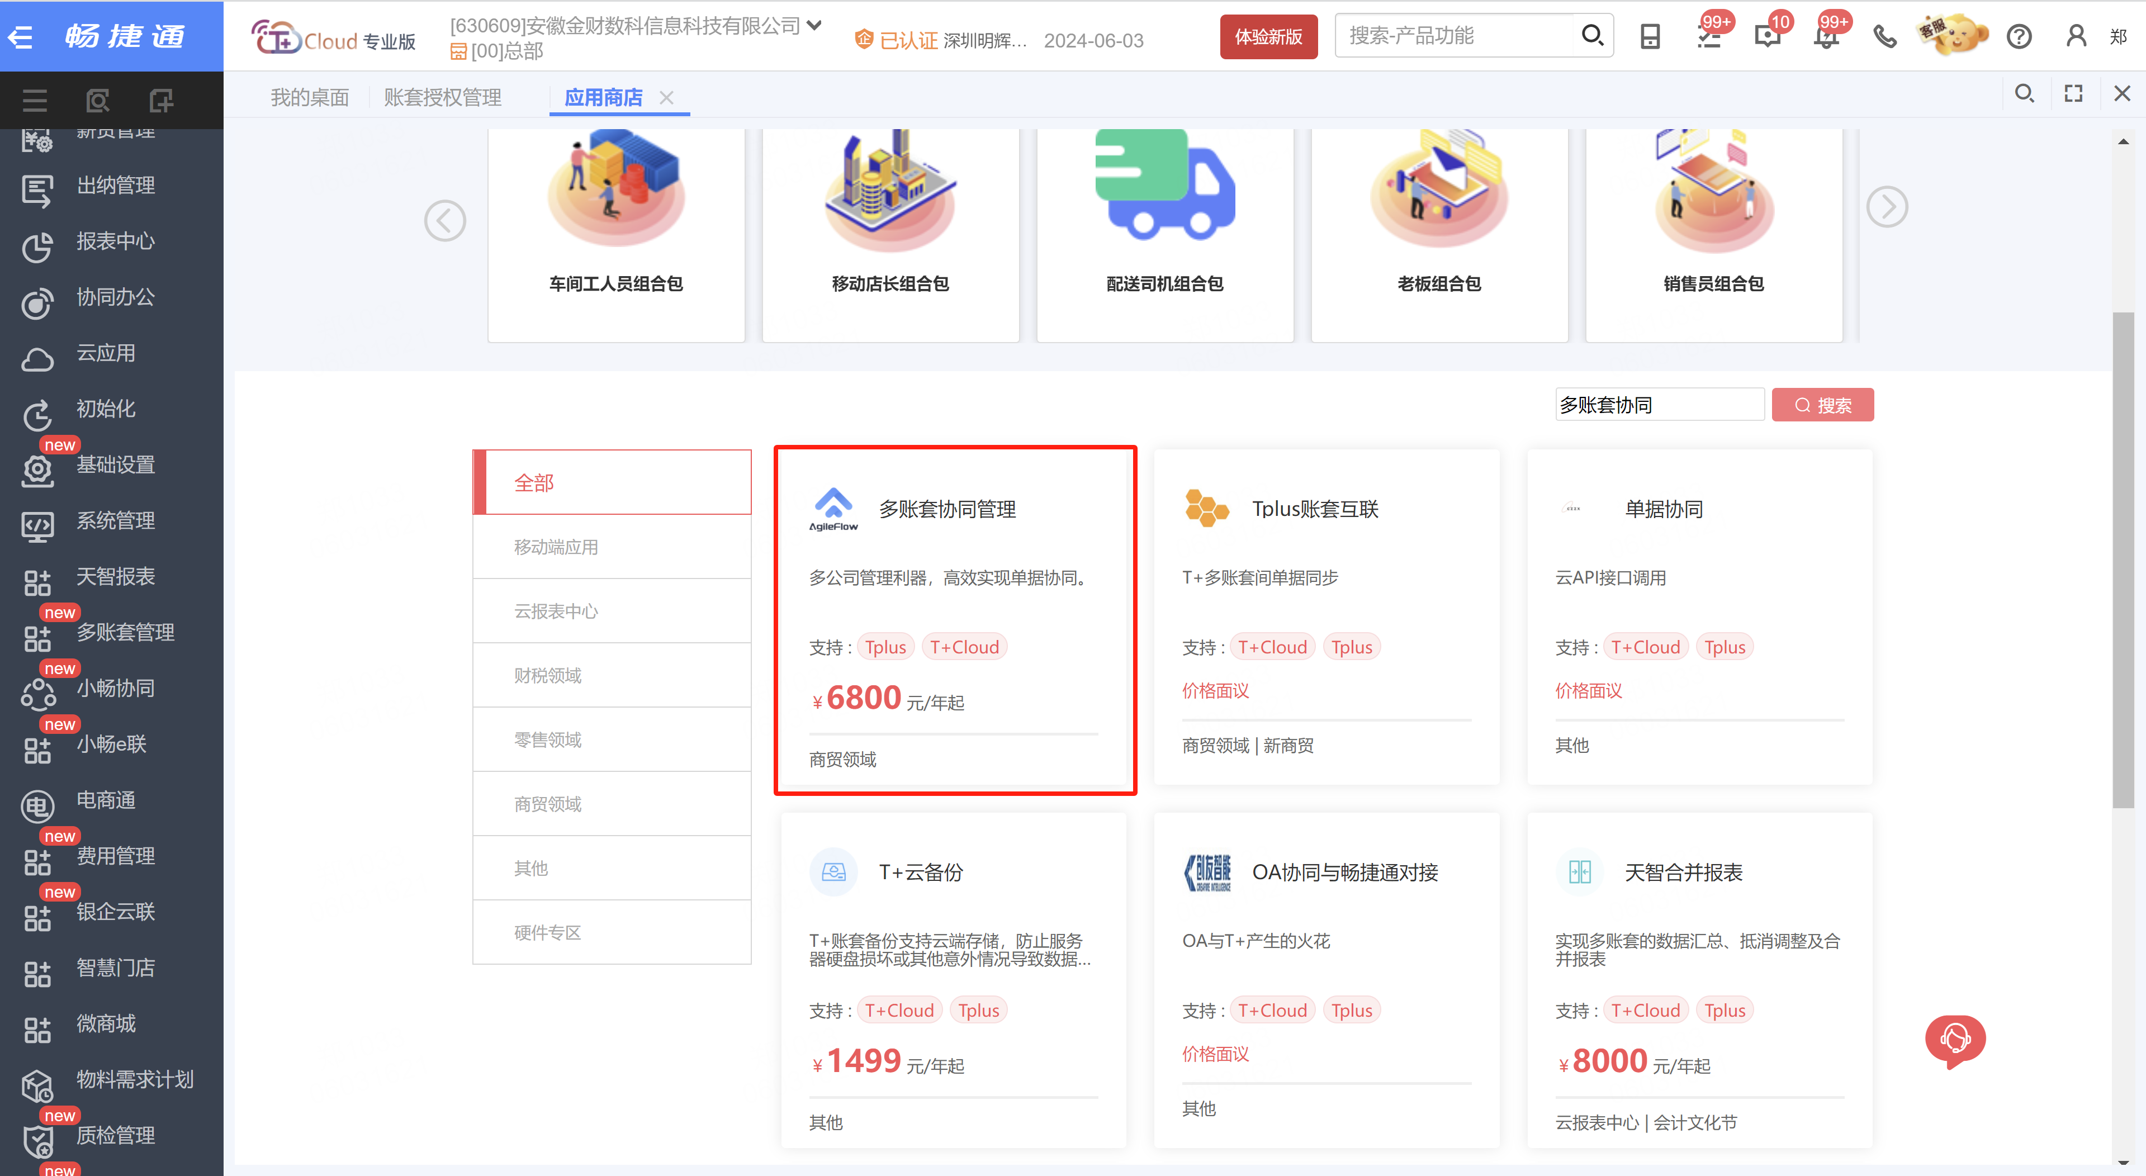Screen dimensions: 2146x1176
Task: Click the sidebar search-menu icon
Action: (x=97, y=101)
